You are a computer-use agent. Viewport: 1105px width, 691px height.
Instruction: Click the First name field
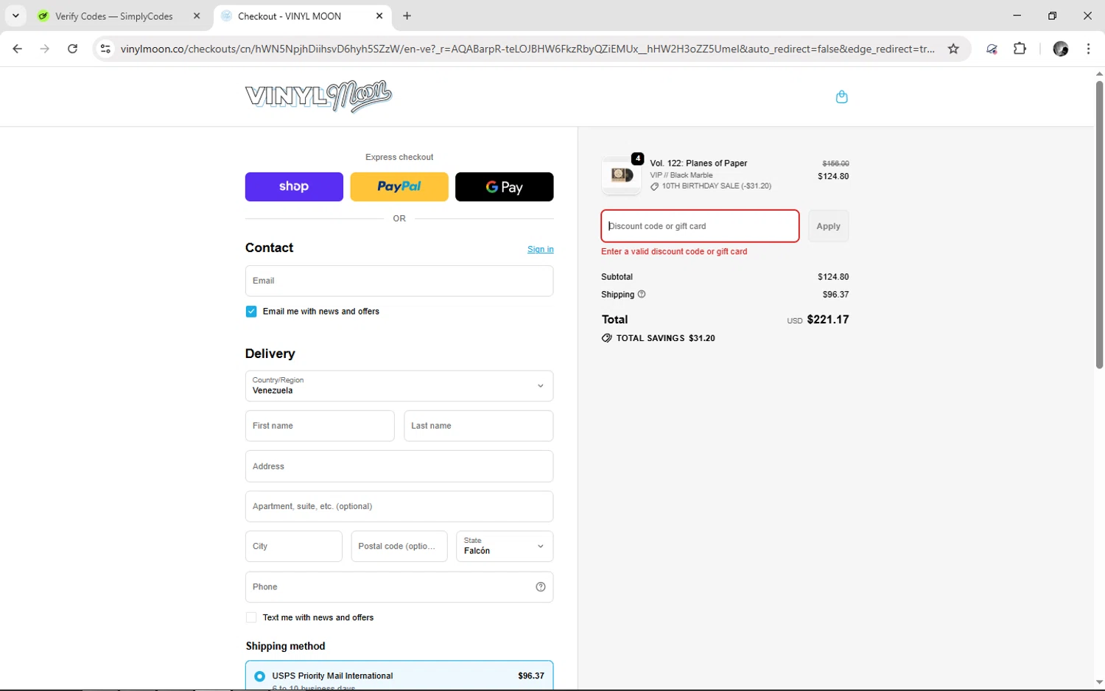point(320,426)
